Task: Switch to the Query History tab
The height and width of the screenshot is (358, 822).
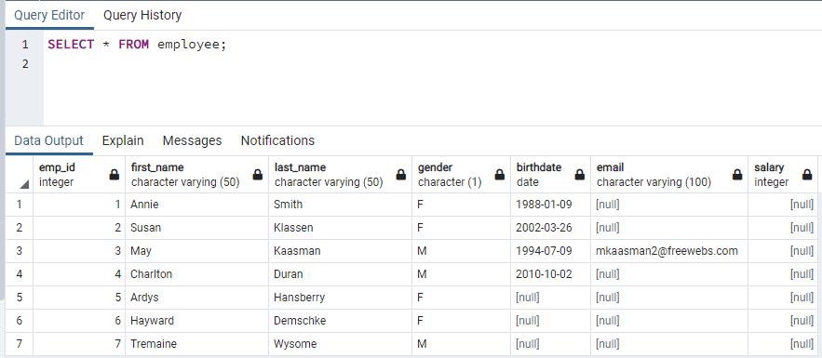Action: click(x=142, y=15)
